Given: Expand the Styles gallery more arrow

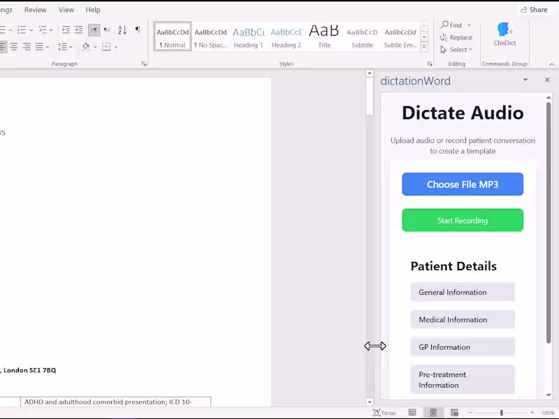Looking at the screenshot, I should coord(424,46).
